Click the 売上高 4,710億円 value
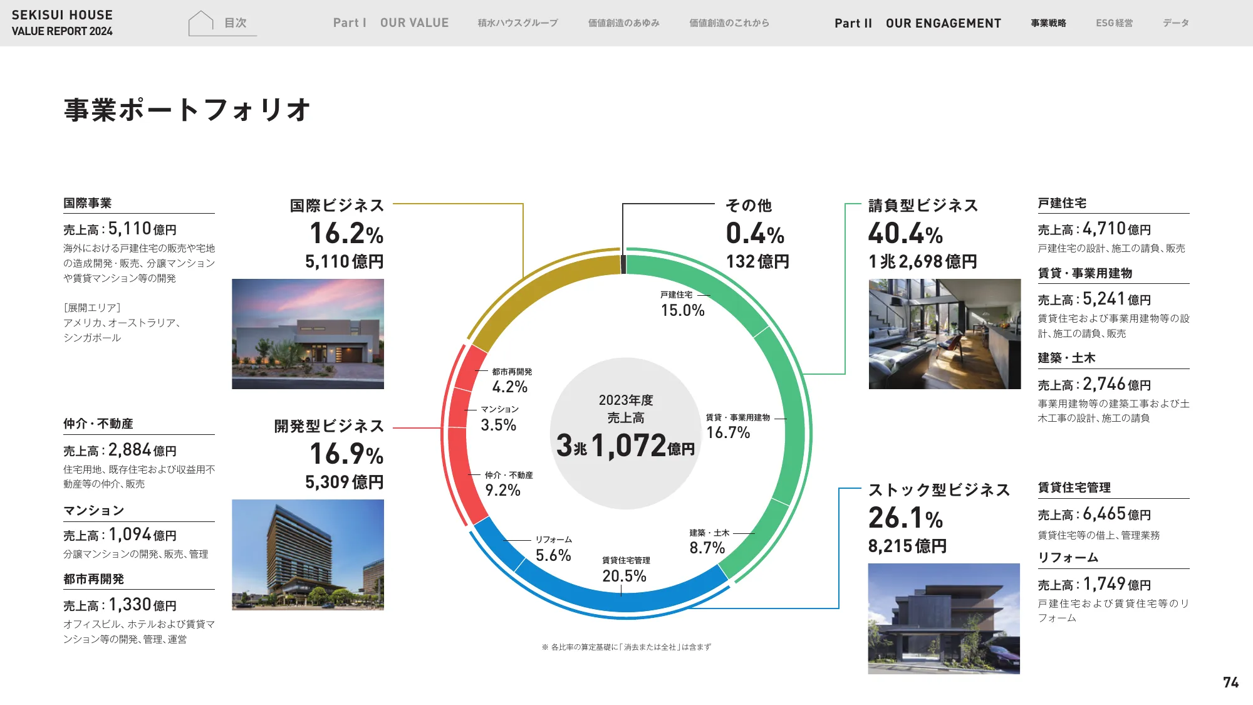Image resolution: width=1253 pixels, height=705 pixels. [1094, 229]
